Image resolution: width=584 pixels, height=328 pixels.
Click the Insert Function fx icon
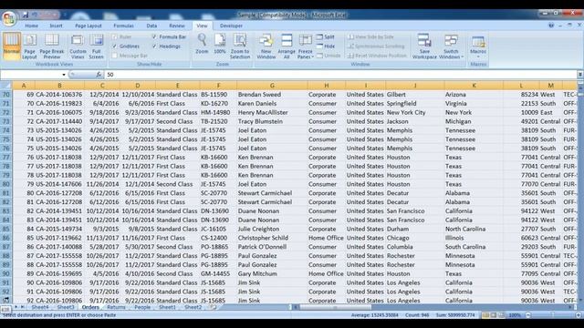(99, 75)
